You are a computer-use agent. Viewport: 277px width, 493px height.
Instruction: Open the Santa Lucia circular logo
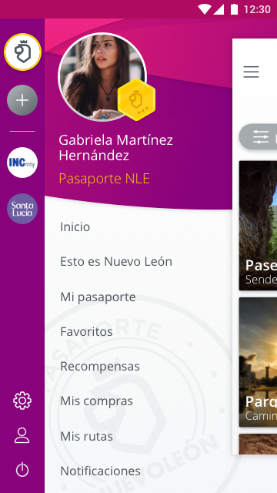[x=22, y=209]
